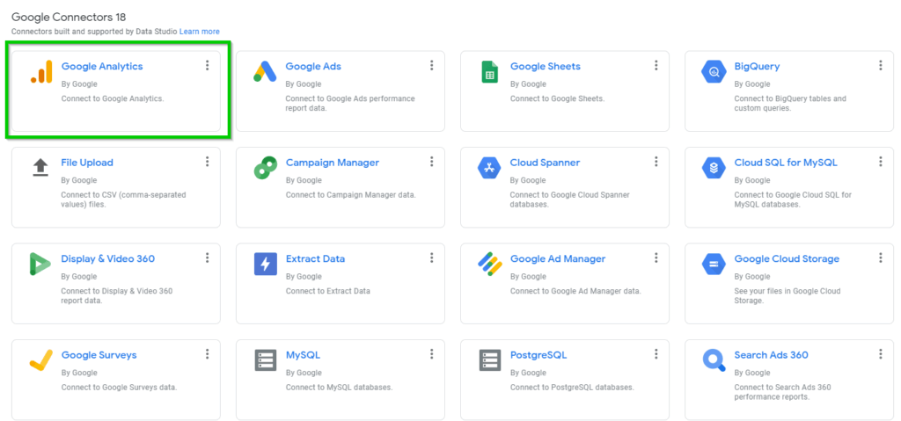Image resolution: width=901 pixels, height=421 pixels.
Task: Click the Google Analytics bar chart icon
Action: (x=41, y=72)
